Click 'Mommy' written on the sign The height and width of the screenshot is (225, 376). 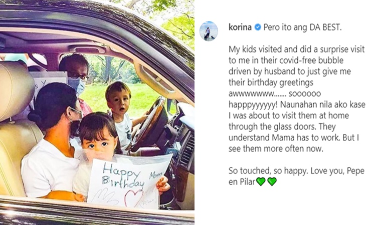point(156,175)
